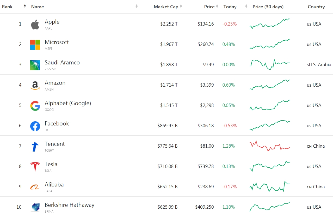Viewport: 333px width, 217px height.
Task: Click the AAPL ticker symbol
Action: tap(48, 28)
